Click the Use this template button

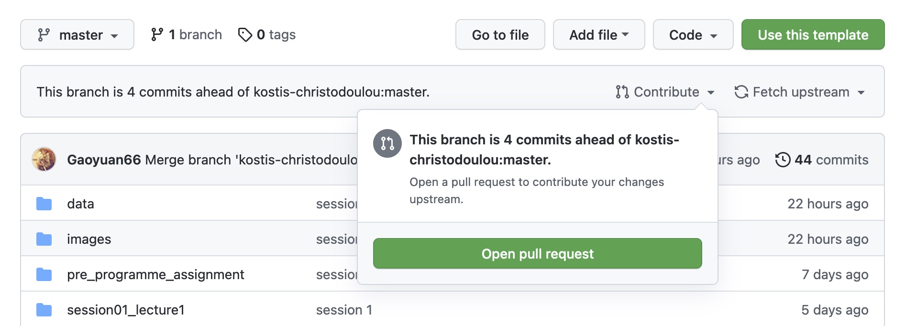click(x=813, y=35)
